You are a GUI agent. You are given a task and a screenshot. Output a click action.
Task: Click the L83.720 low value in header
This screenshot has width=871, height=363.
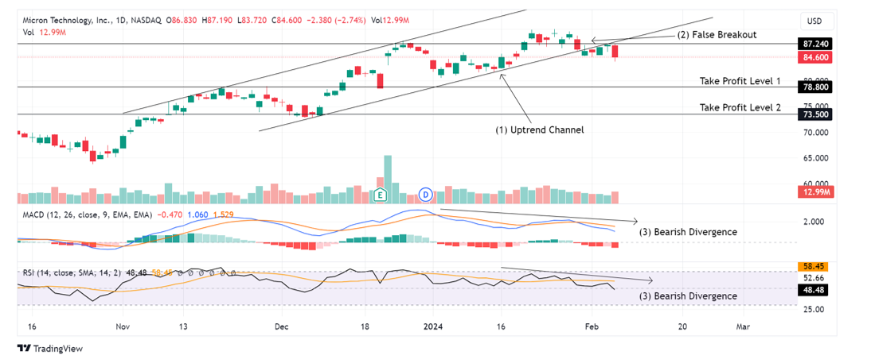pos(252,21)
